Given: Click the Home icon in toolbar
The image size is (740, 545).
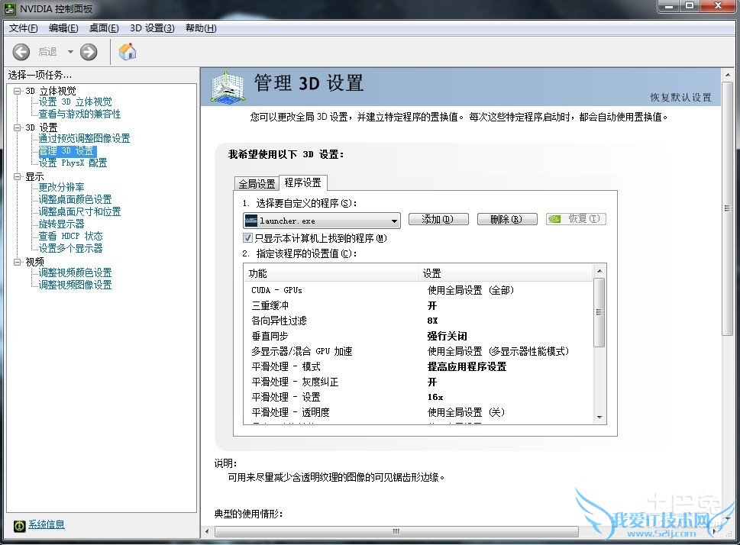Looking at the screenshot, I should pos(128,52).
